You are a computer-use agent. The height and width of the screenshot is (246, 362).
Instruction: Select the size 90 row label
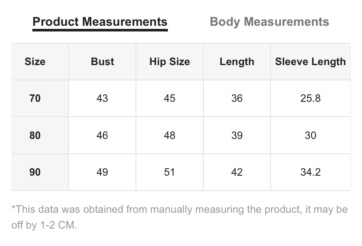[x=35, y=172]
